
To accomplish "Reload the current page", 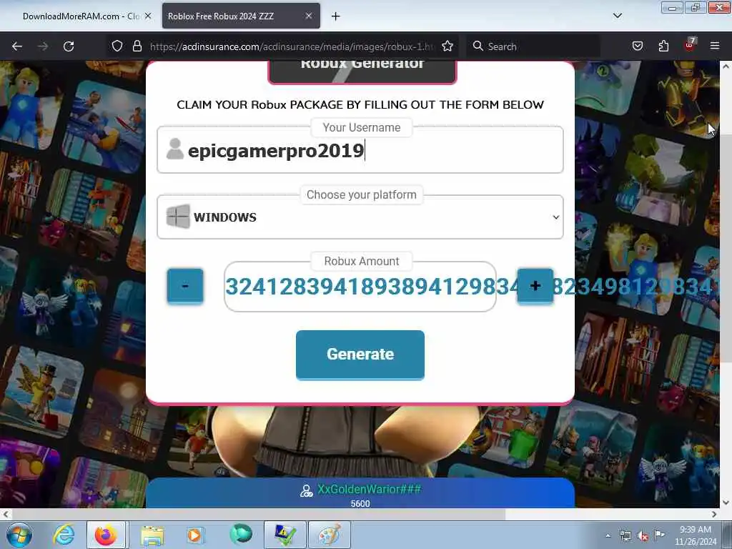I will tap(69, 46).
